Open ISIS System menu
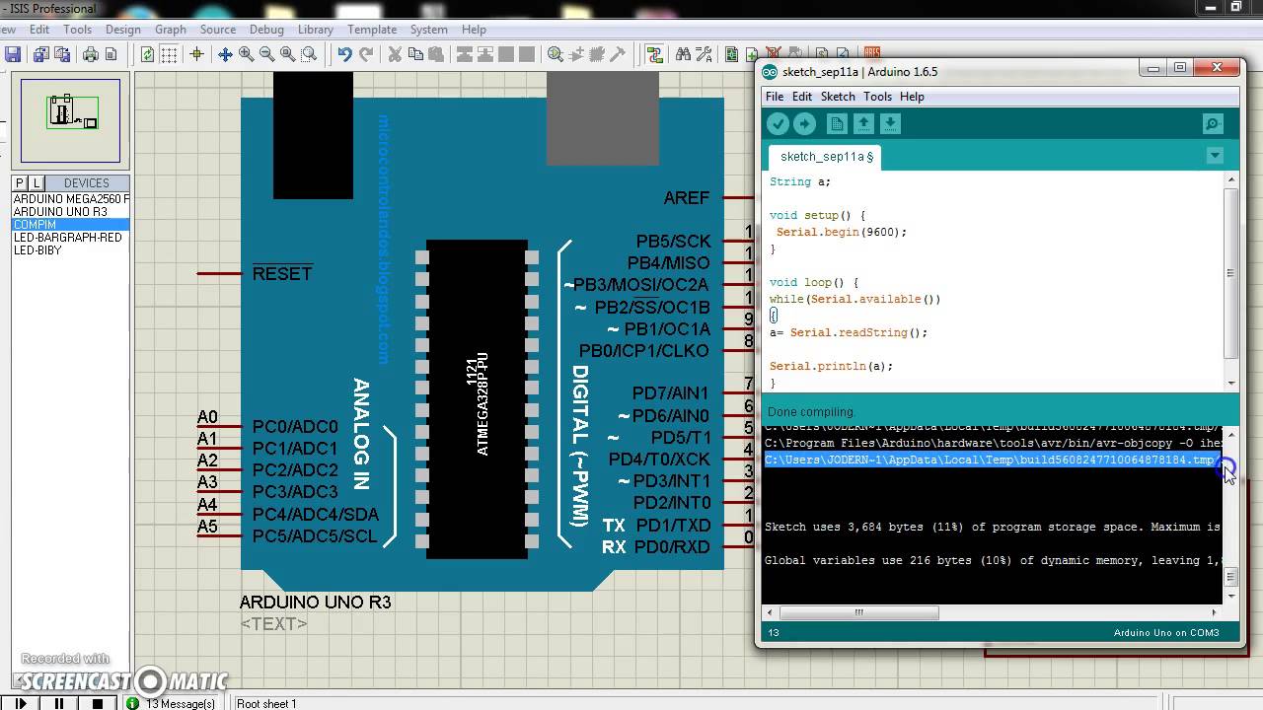 428,30
